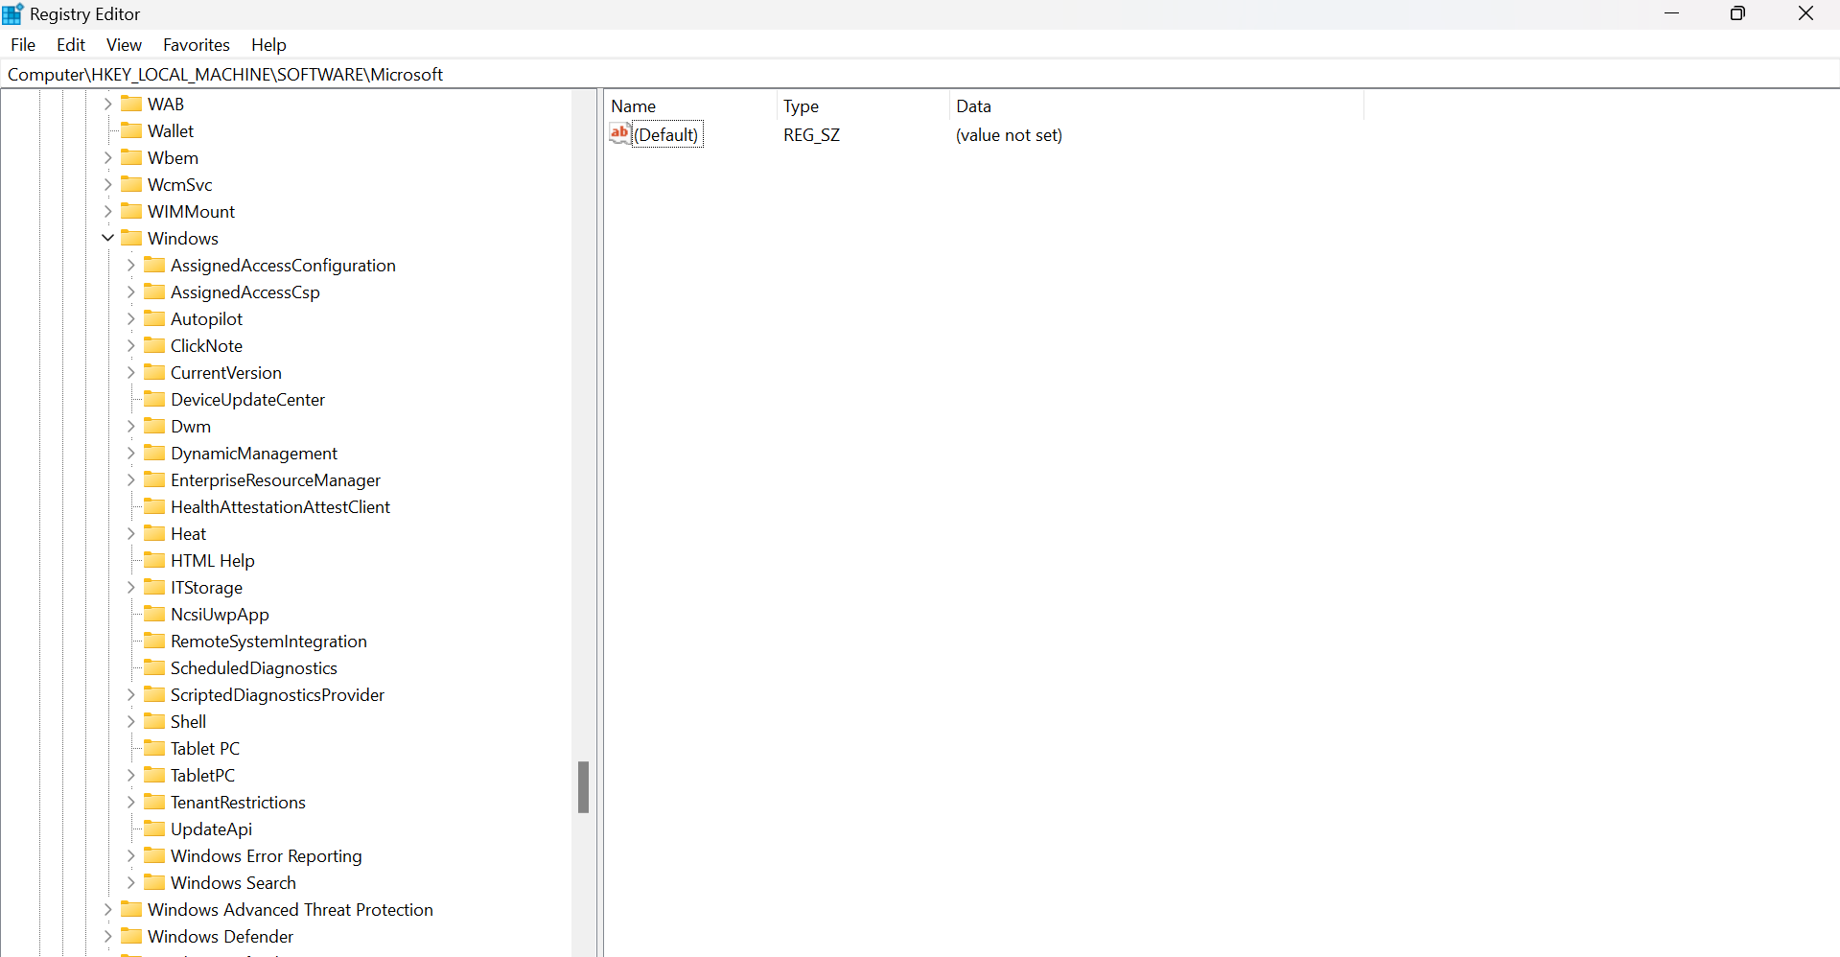Expand the Shell key

coord(130,721)
